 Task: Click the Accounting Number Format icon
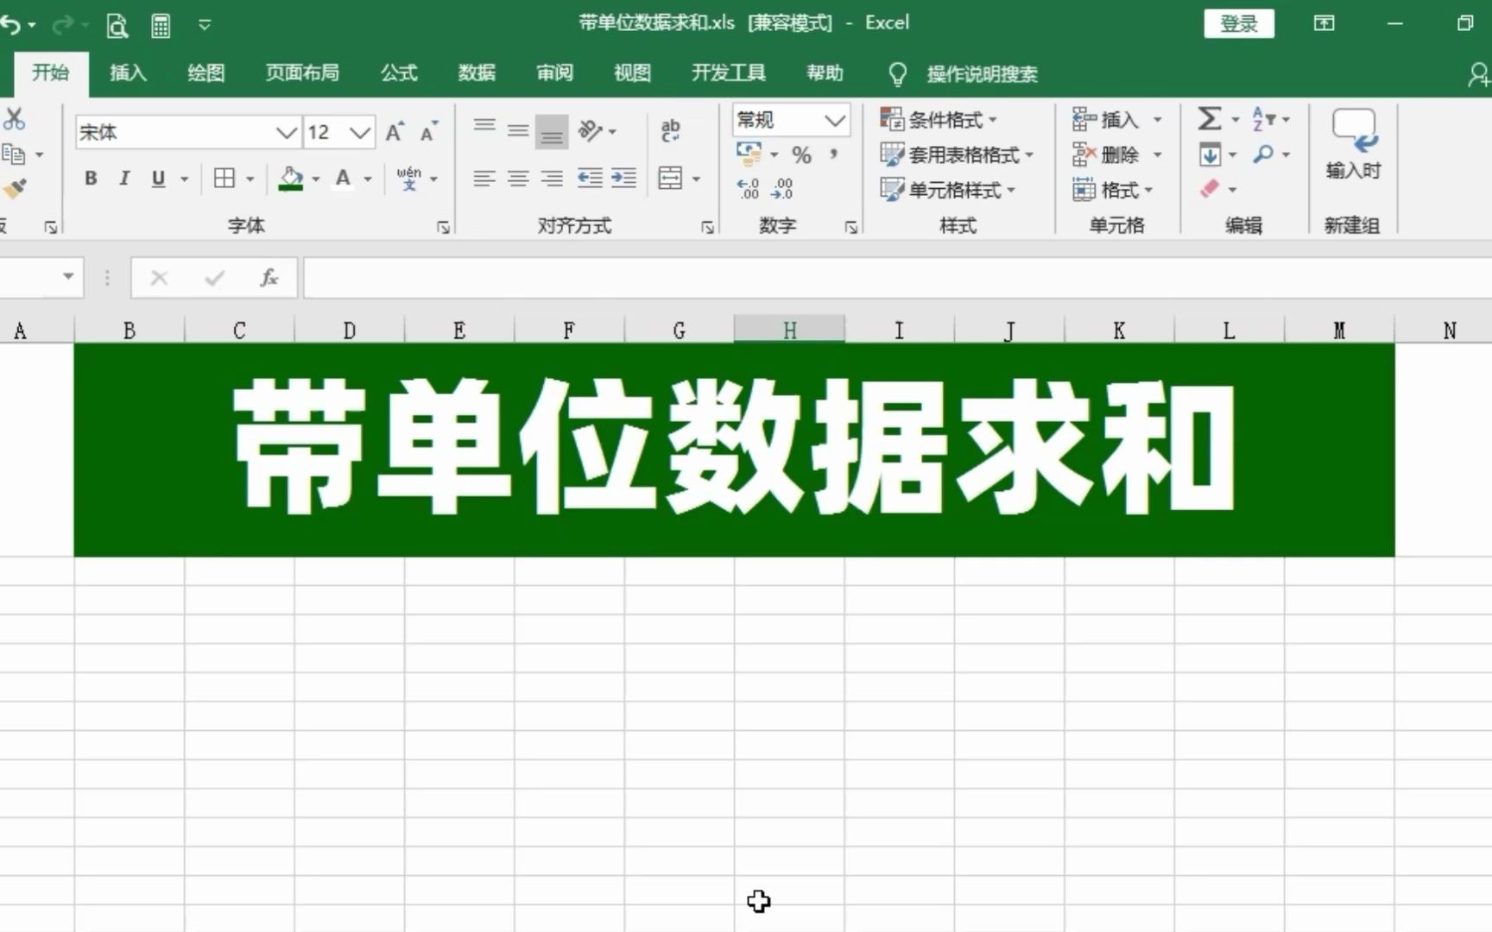749,154
